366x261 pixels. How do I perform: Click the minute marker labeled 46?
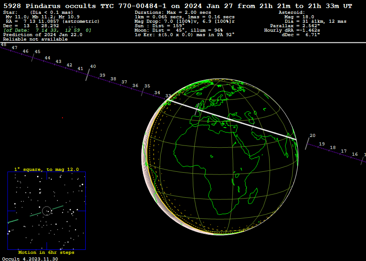click(x=25, y=51)
